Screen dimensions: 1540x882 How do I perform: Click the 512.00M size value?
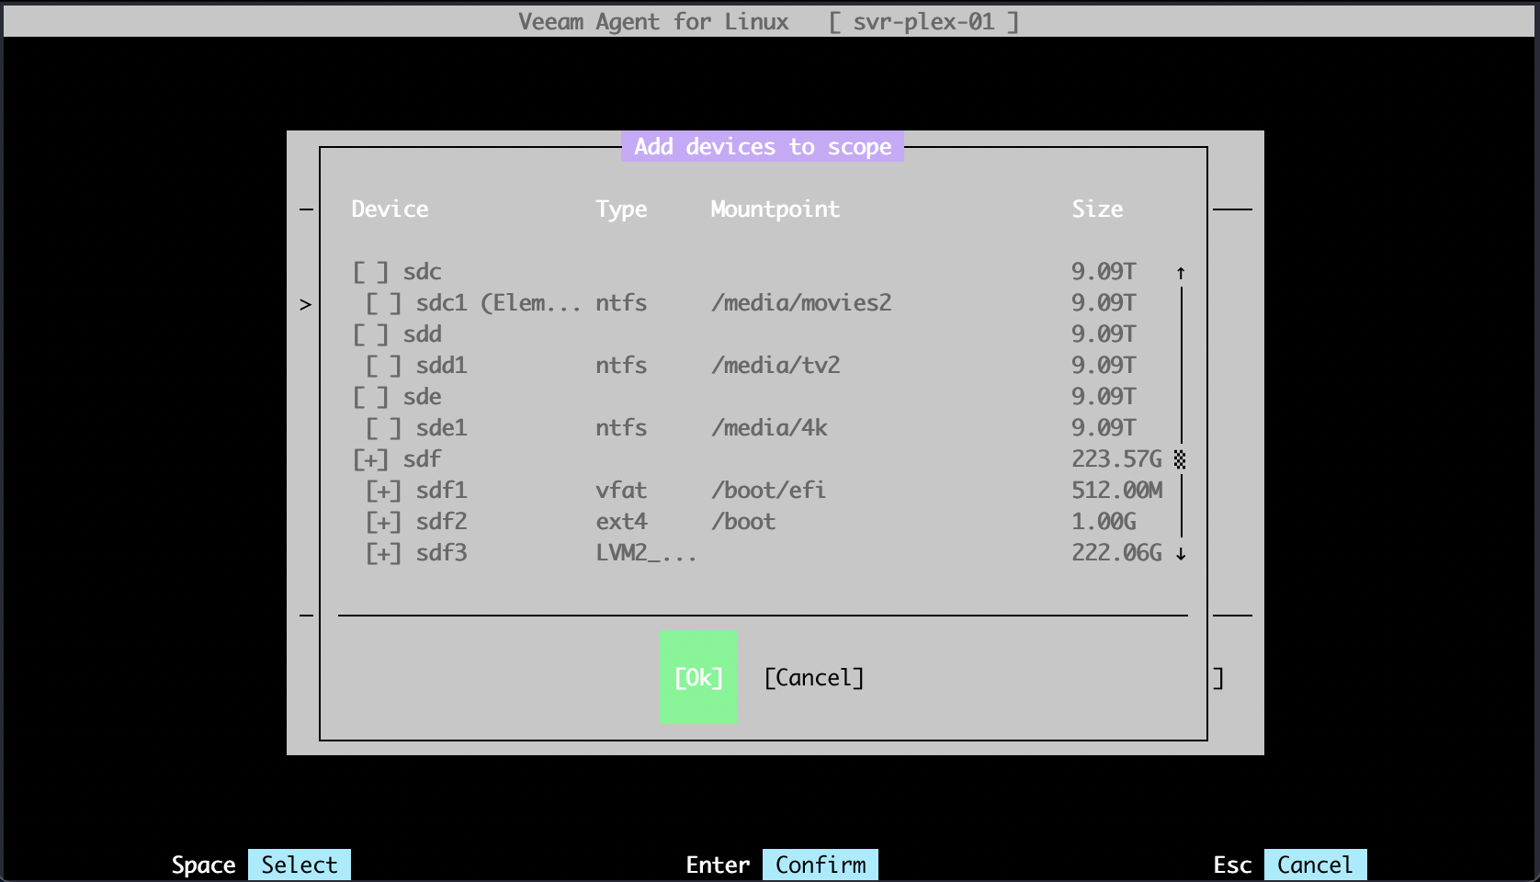click(x=1116, y=491)
